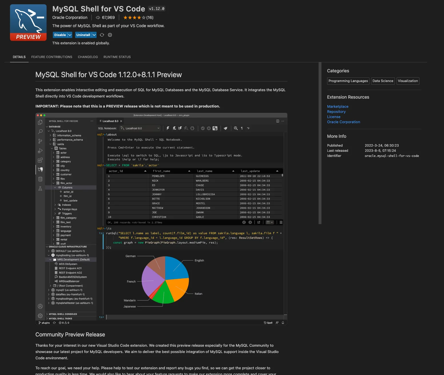Select the Programming Languages category tag
The image size is (444, 375).
348,81
